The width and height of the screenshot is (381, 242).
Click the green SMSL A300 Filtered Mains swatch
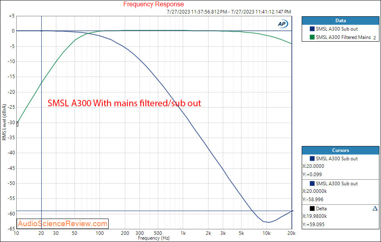[x=312, y=37]
